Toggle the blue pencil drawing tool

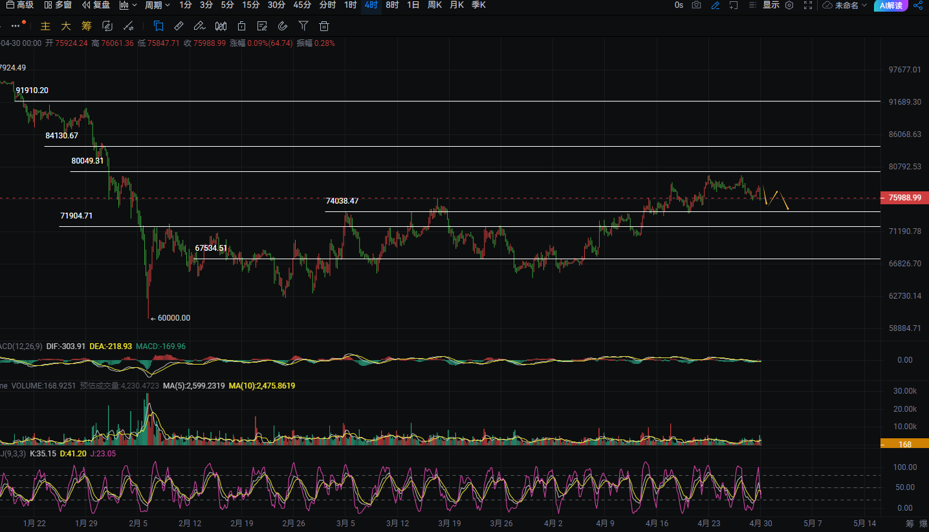click(x=715, y=5)
